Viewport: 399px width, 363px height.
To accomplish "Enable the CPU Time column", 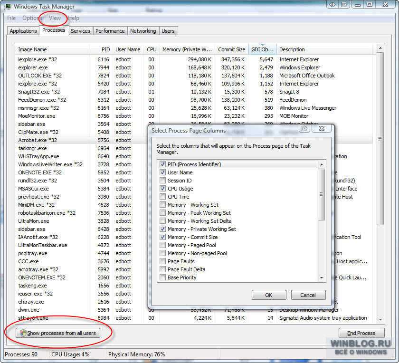I will (162, 197).
